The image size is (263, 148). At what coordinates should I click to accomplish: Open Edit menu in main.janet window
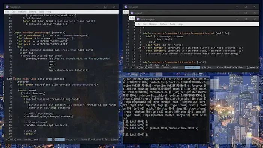14,12
